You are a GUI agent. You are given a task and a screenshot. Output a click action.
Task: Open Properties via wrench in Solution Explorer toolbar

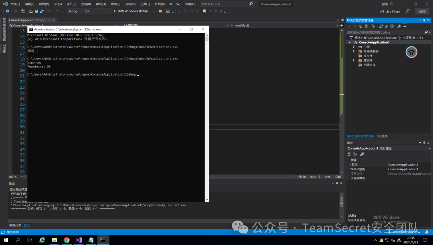399,26
